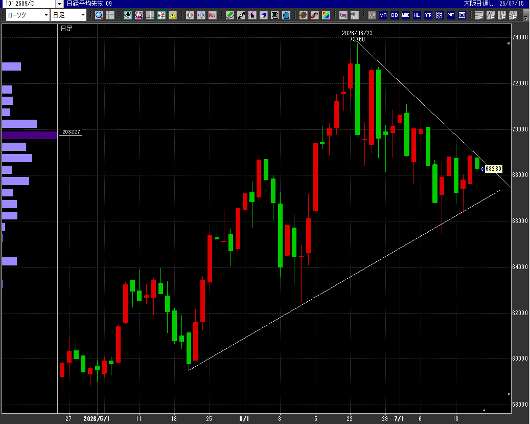Click the 日足 label in the chart corner
The image size is (530, 424).
pyautogui.click(x=66, y=29)
